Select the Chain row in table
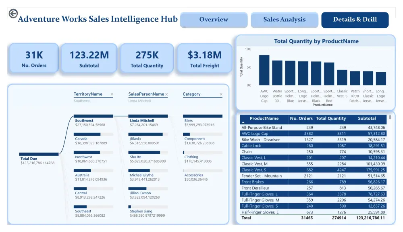The image size is (403, 232). [313, 152]
